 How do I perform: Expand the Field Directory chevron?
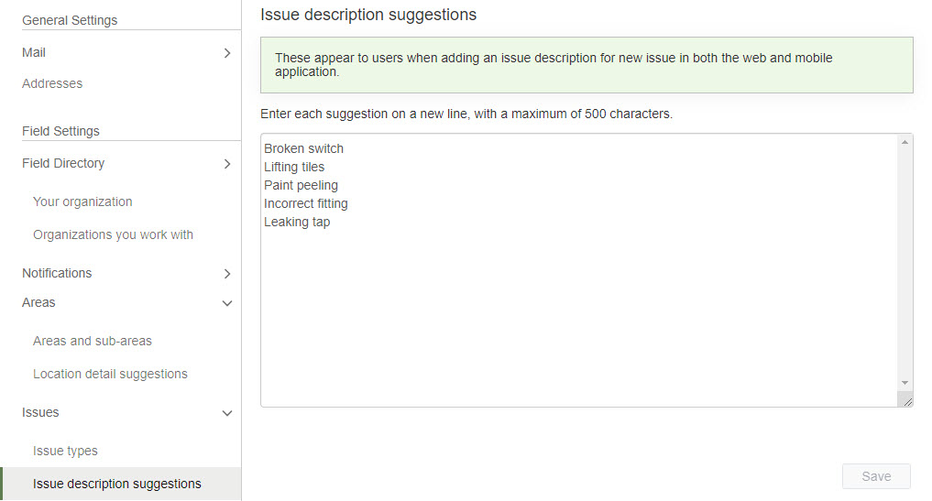point(227,163)
